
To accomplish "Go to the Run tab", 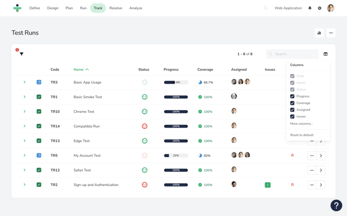I will click(x=83, y=8).
